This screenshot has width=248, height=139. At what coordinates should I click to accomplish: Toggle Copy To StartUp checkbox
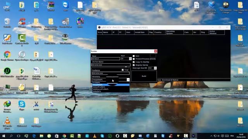(x=134, y=62)
